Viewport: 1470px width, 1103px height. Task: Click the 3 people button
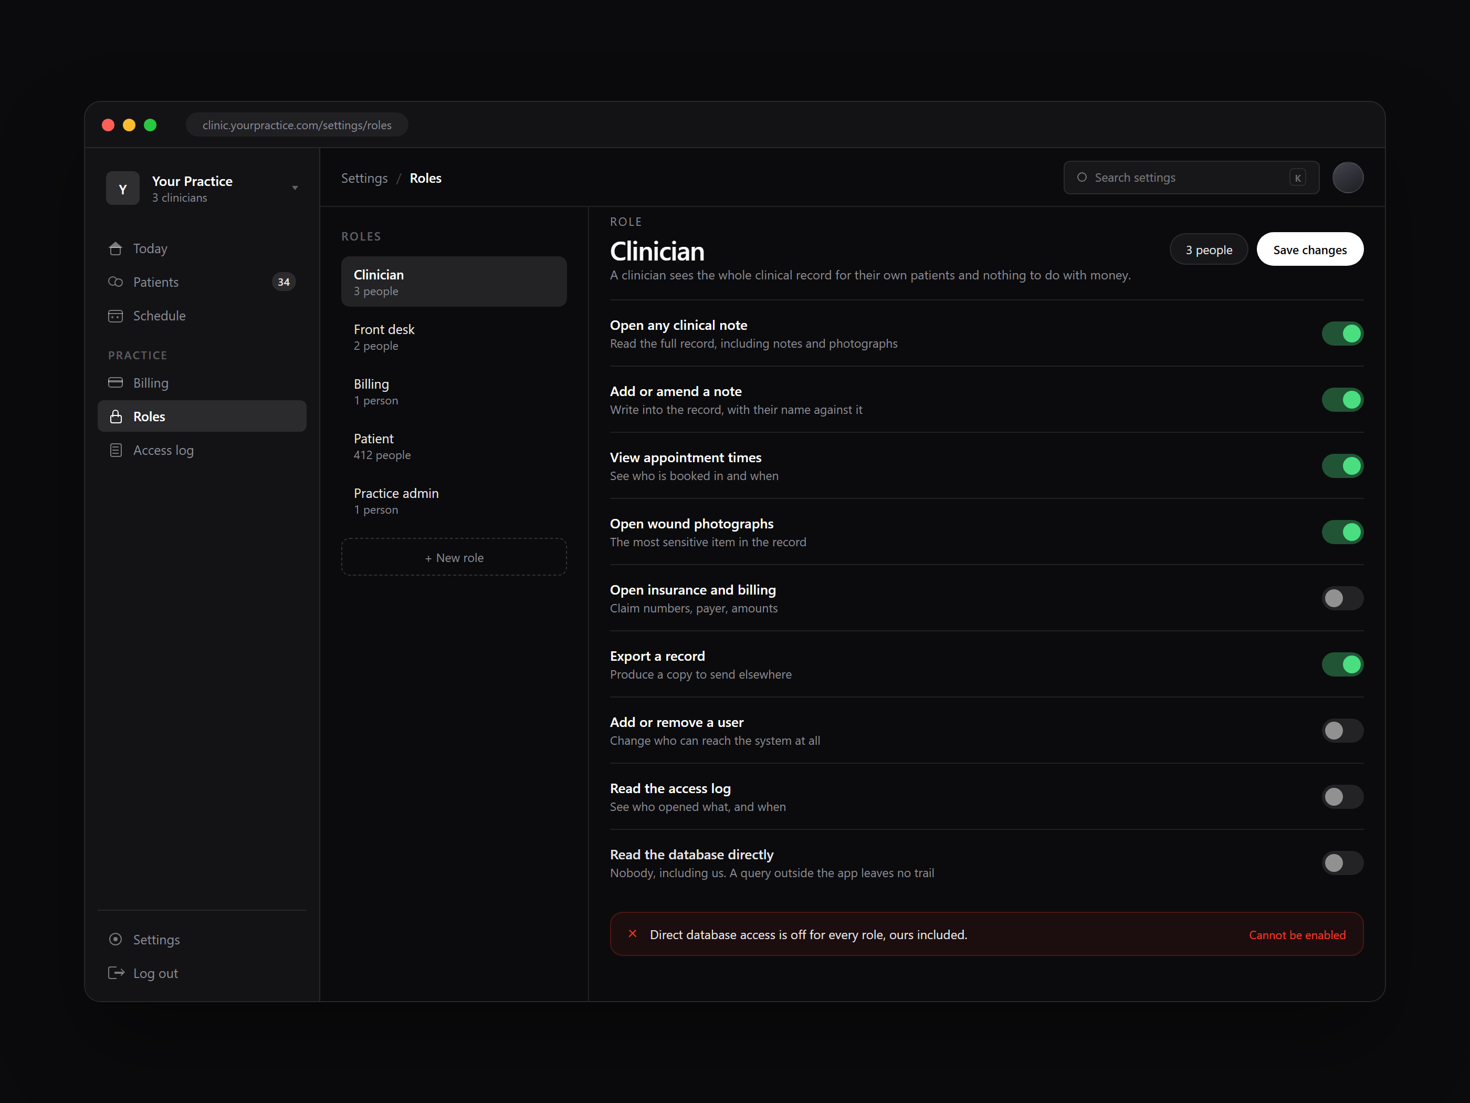pos(1209,249)
